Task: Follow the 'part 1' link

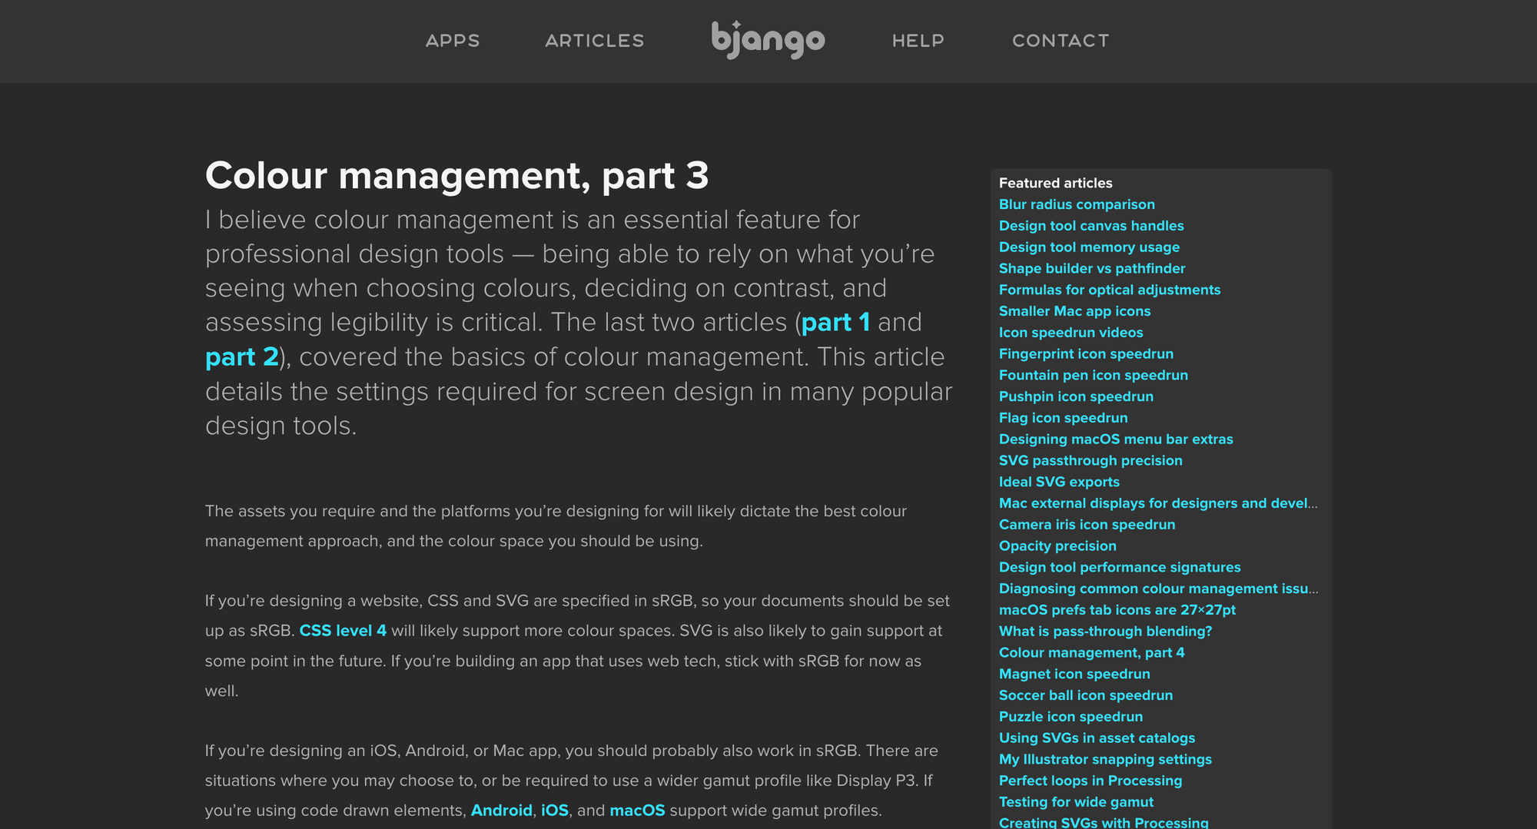Action: (x=835, y=323)
